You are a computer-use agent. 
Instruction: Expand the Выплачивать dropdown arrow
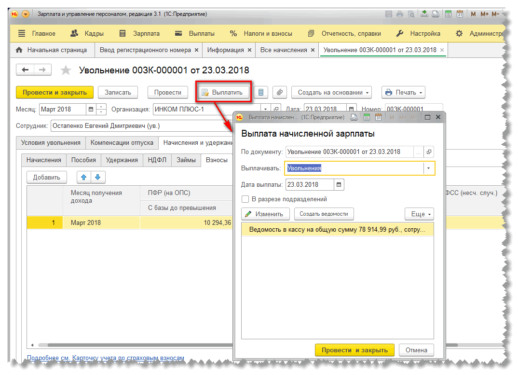click(428, 168)
